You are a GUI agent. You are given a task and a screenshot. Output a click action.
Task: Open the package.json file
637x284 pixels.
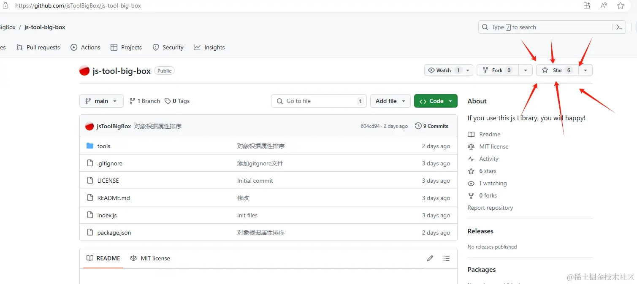114,233
